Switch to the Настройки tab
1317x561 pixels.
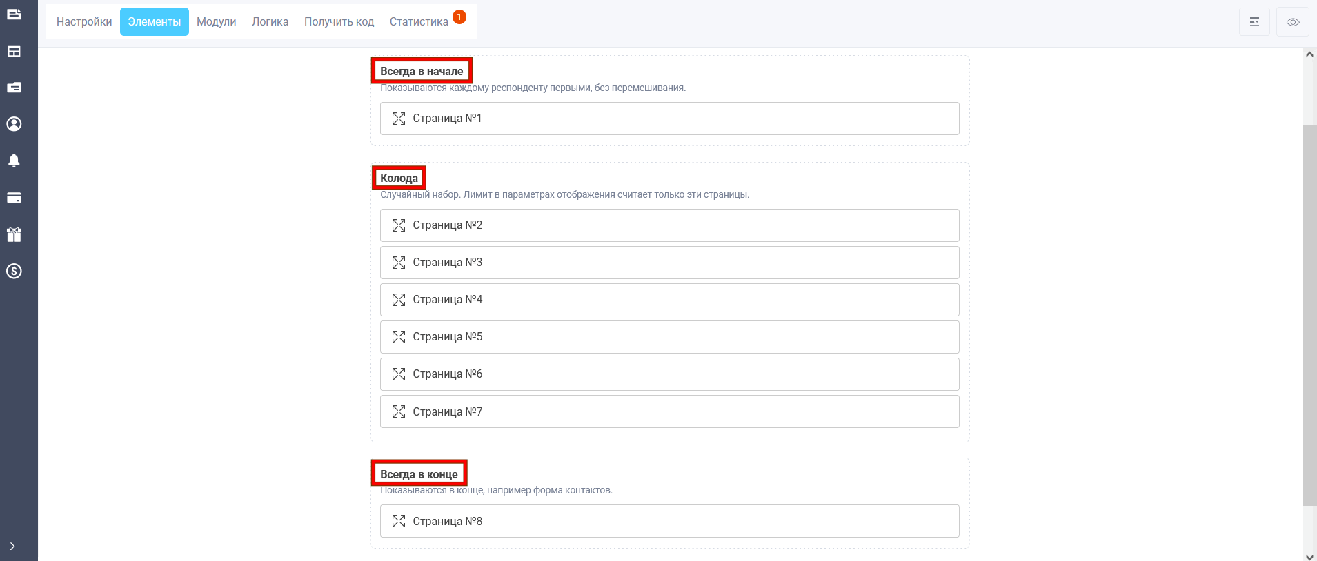point(84,22)
